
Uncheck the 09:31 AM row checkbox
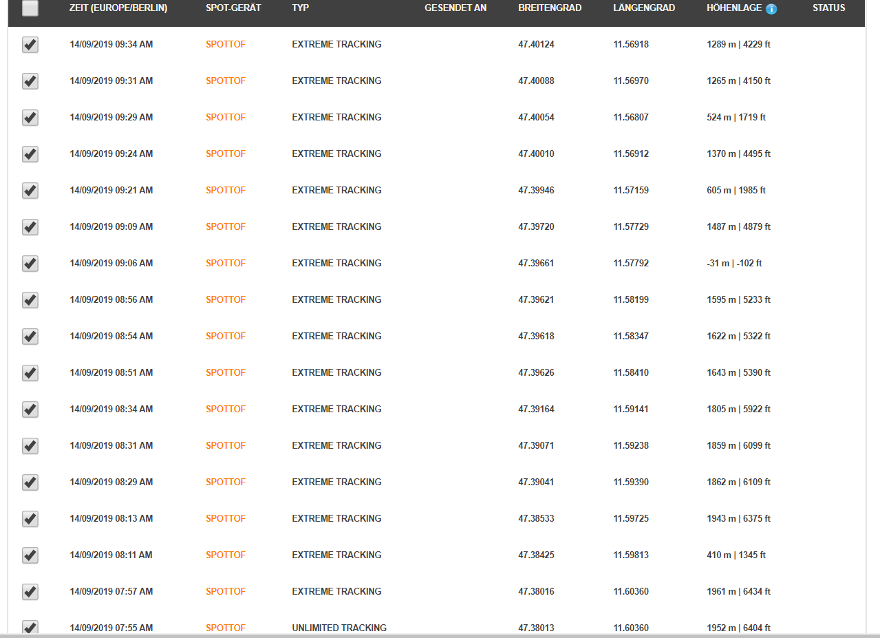30,81
